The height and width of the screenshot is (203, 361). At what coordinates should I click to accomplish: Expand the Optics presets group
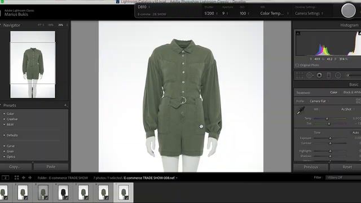click(x=5, y=157)
